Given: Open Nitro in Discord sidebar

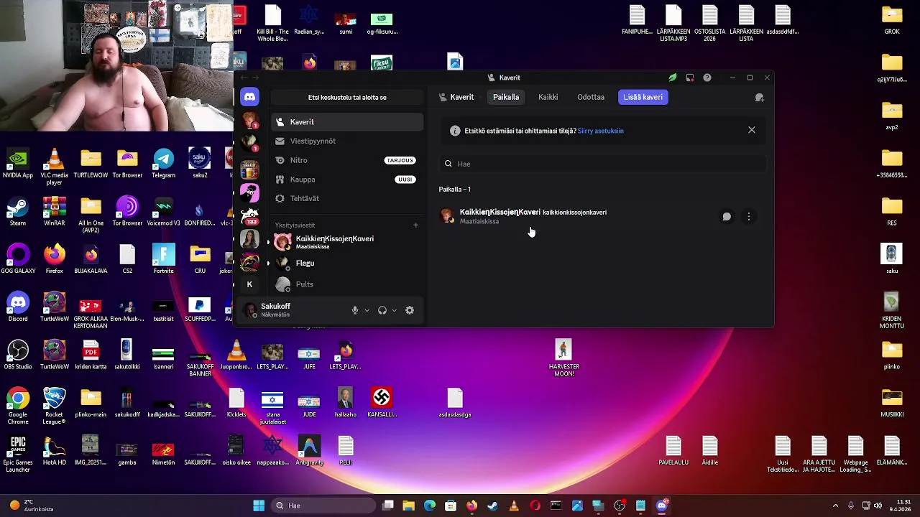Looking at the screenshot, I should tap(347, 160).
